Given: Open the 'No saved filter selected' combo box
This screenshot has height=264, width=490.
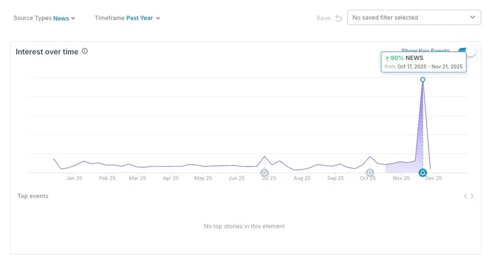Looking at the screenshot, I should click(414, 18).
